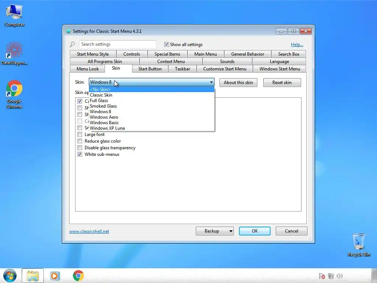377x283 pixels.
Task: Click the volume speaker tray icon
Action: point(339,276)
